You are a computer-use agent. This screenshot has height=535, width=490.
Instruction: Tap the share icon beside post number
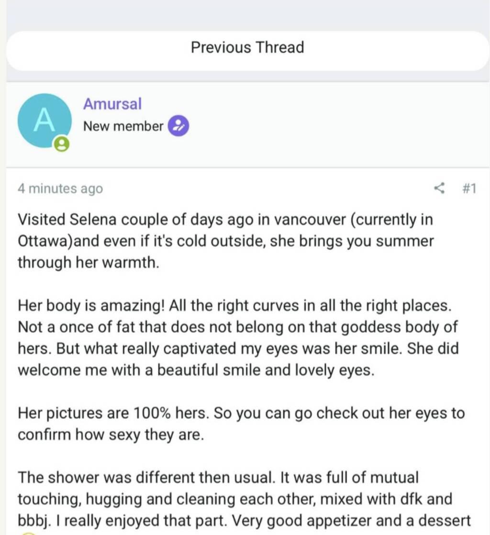(439, 189)
